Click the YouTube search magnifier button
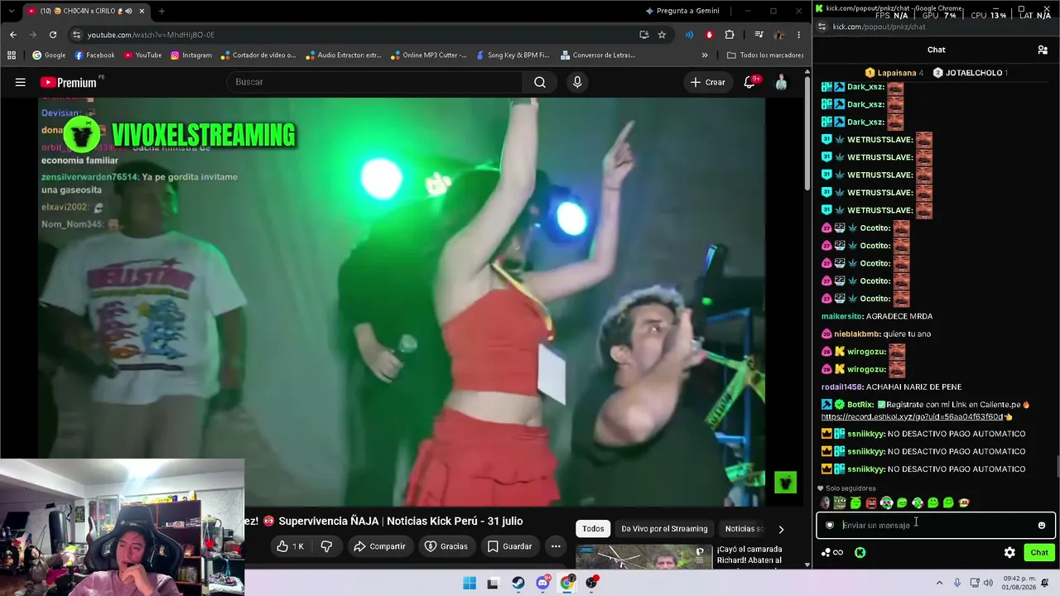This screenshot has height=596, width=1060. 540,82
